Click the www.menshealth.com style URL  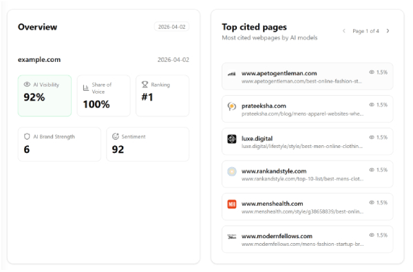(x=302, y=212)
